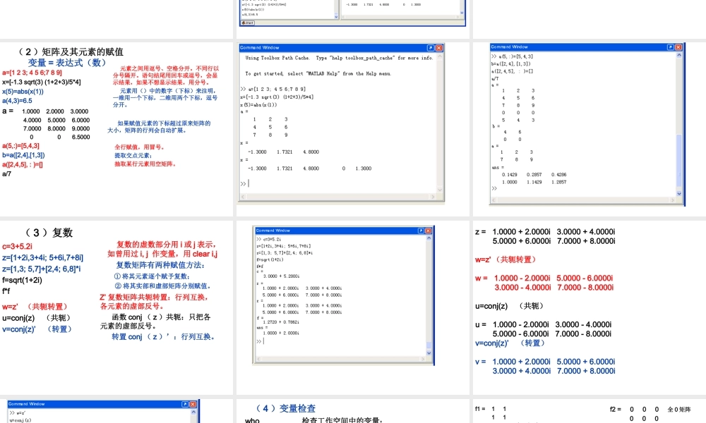Click the heading 变量＝表达式（数）

(66, 63)
